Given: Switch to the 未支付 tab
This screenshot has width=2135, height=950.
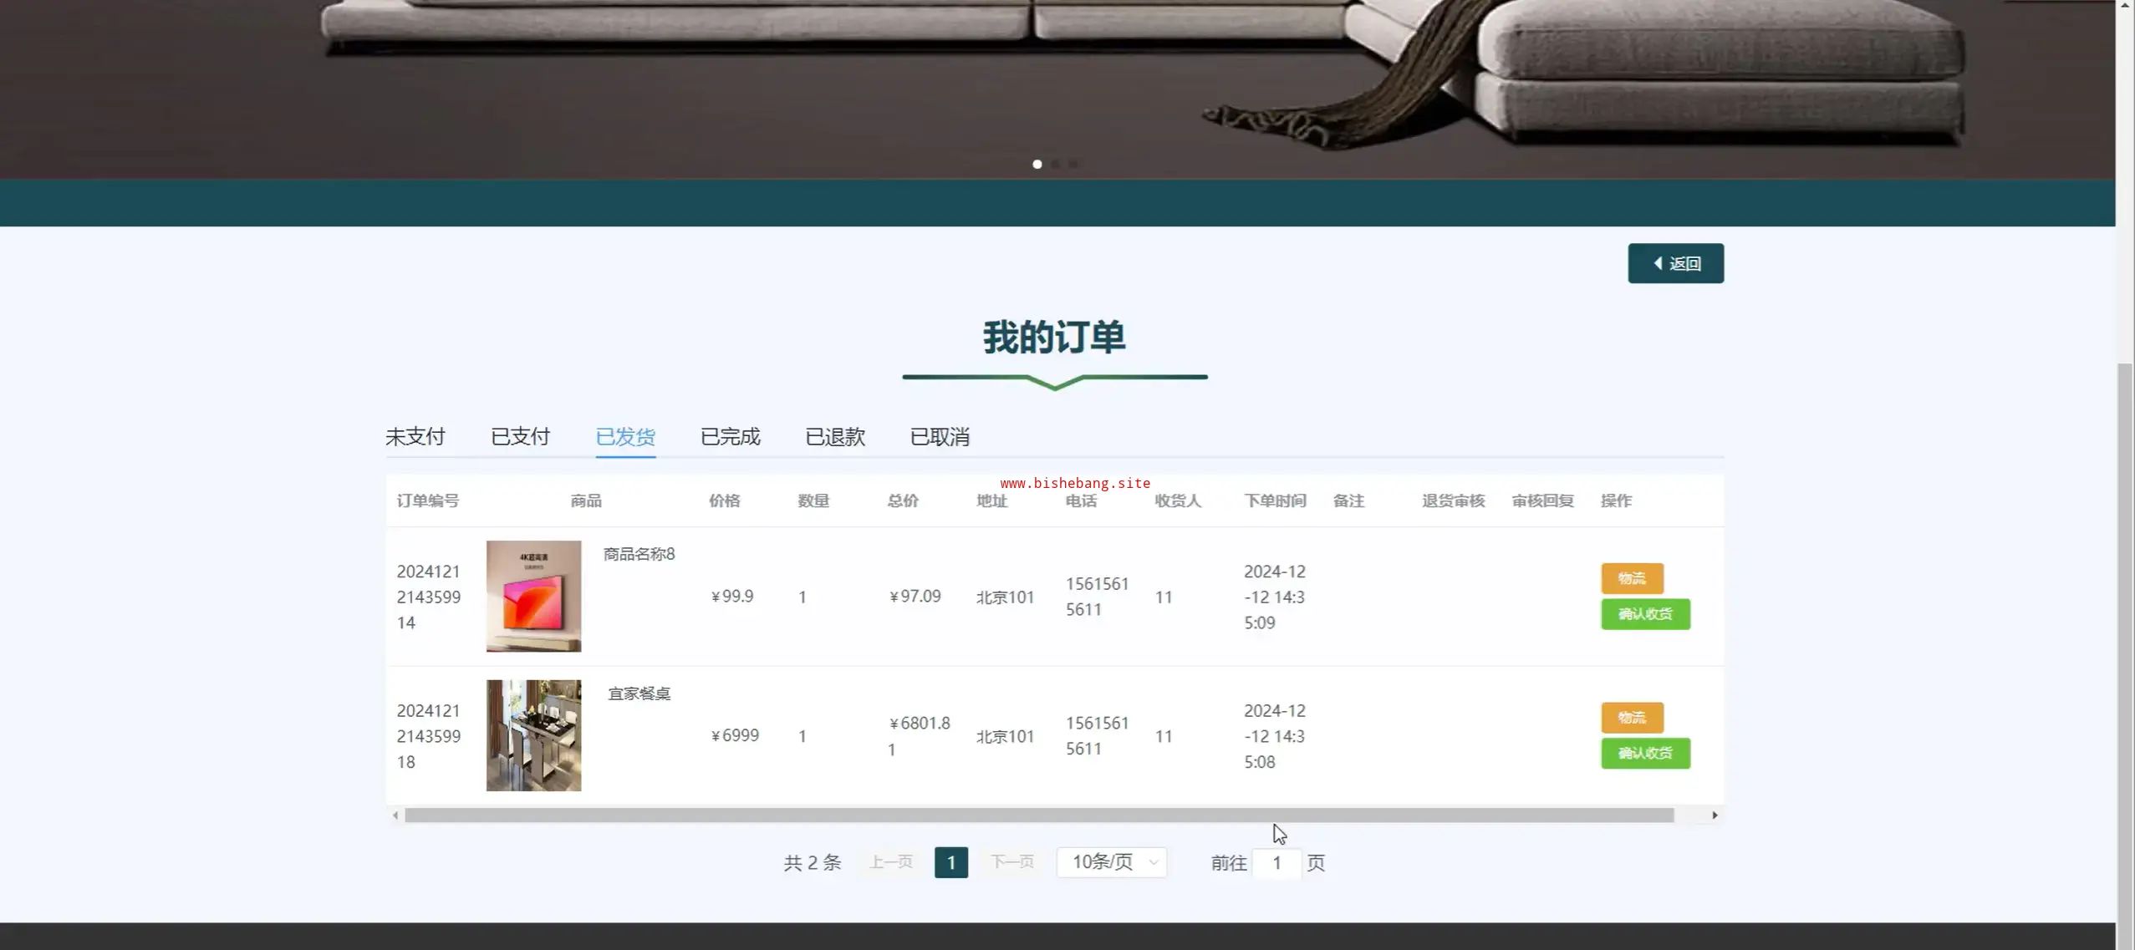Looking at the screenshot, I should point(415,436).
